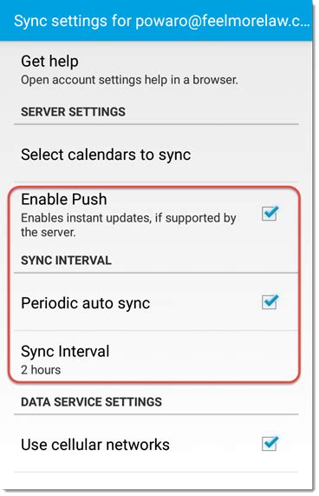Uncheck the Periodic auto sync checkbox

pos(270,301)
